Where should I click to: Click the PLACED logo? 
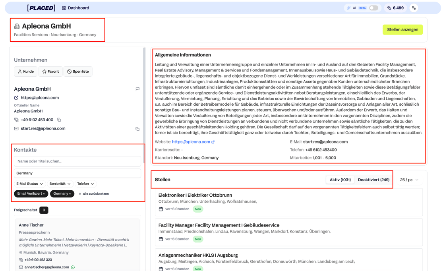tap(41, 8)
